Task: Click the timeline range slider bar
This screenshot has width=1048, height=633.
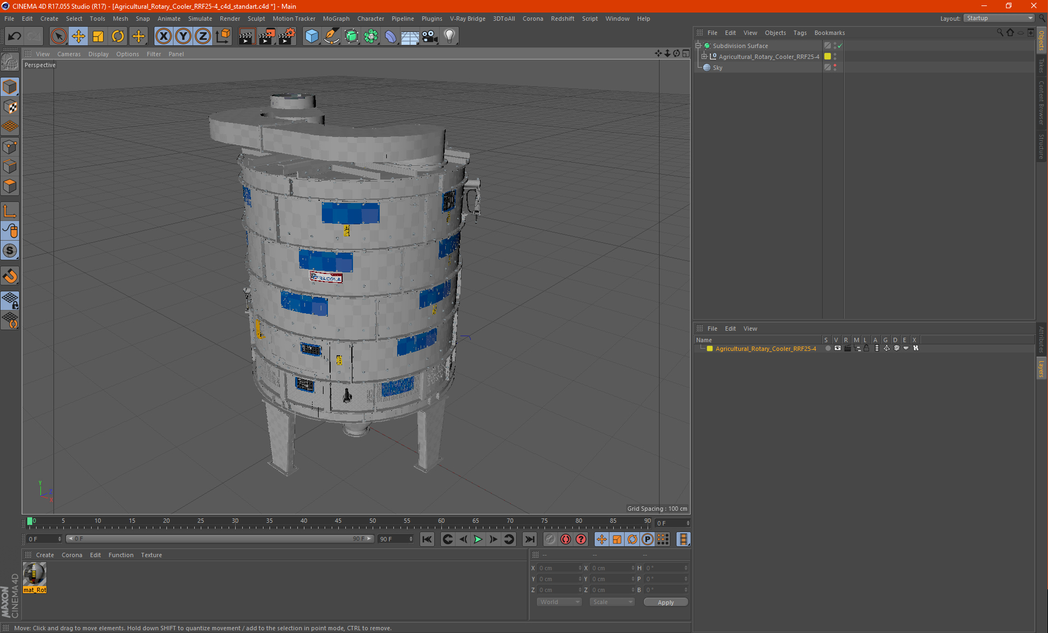Action: [x=220, y=539]
